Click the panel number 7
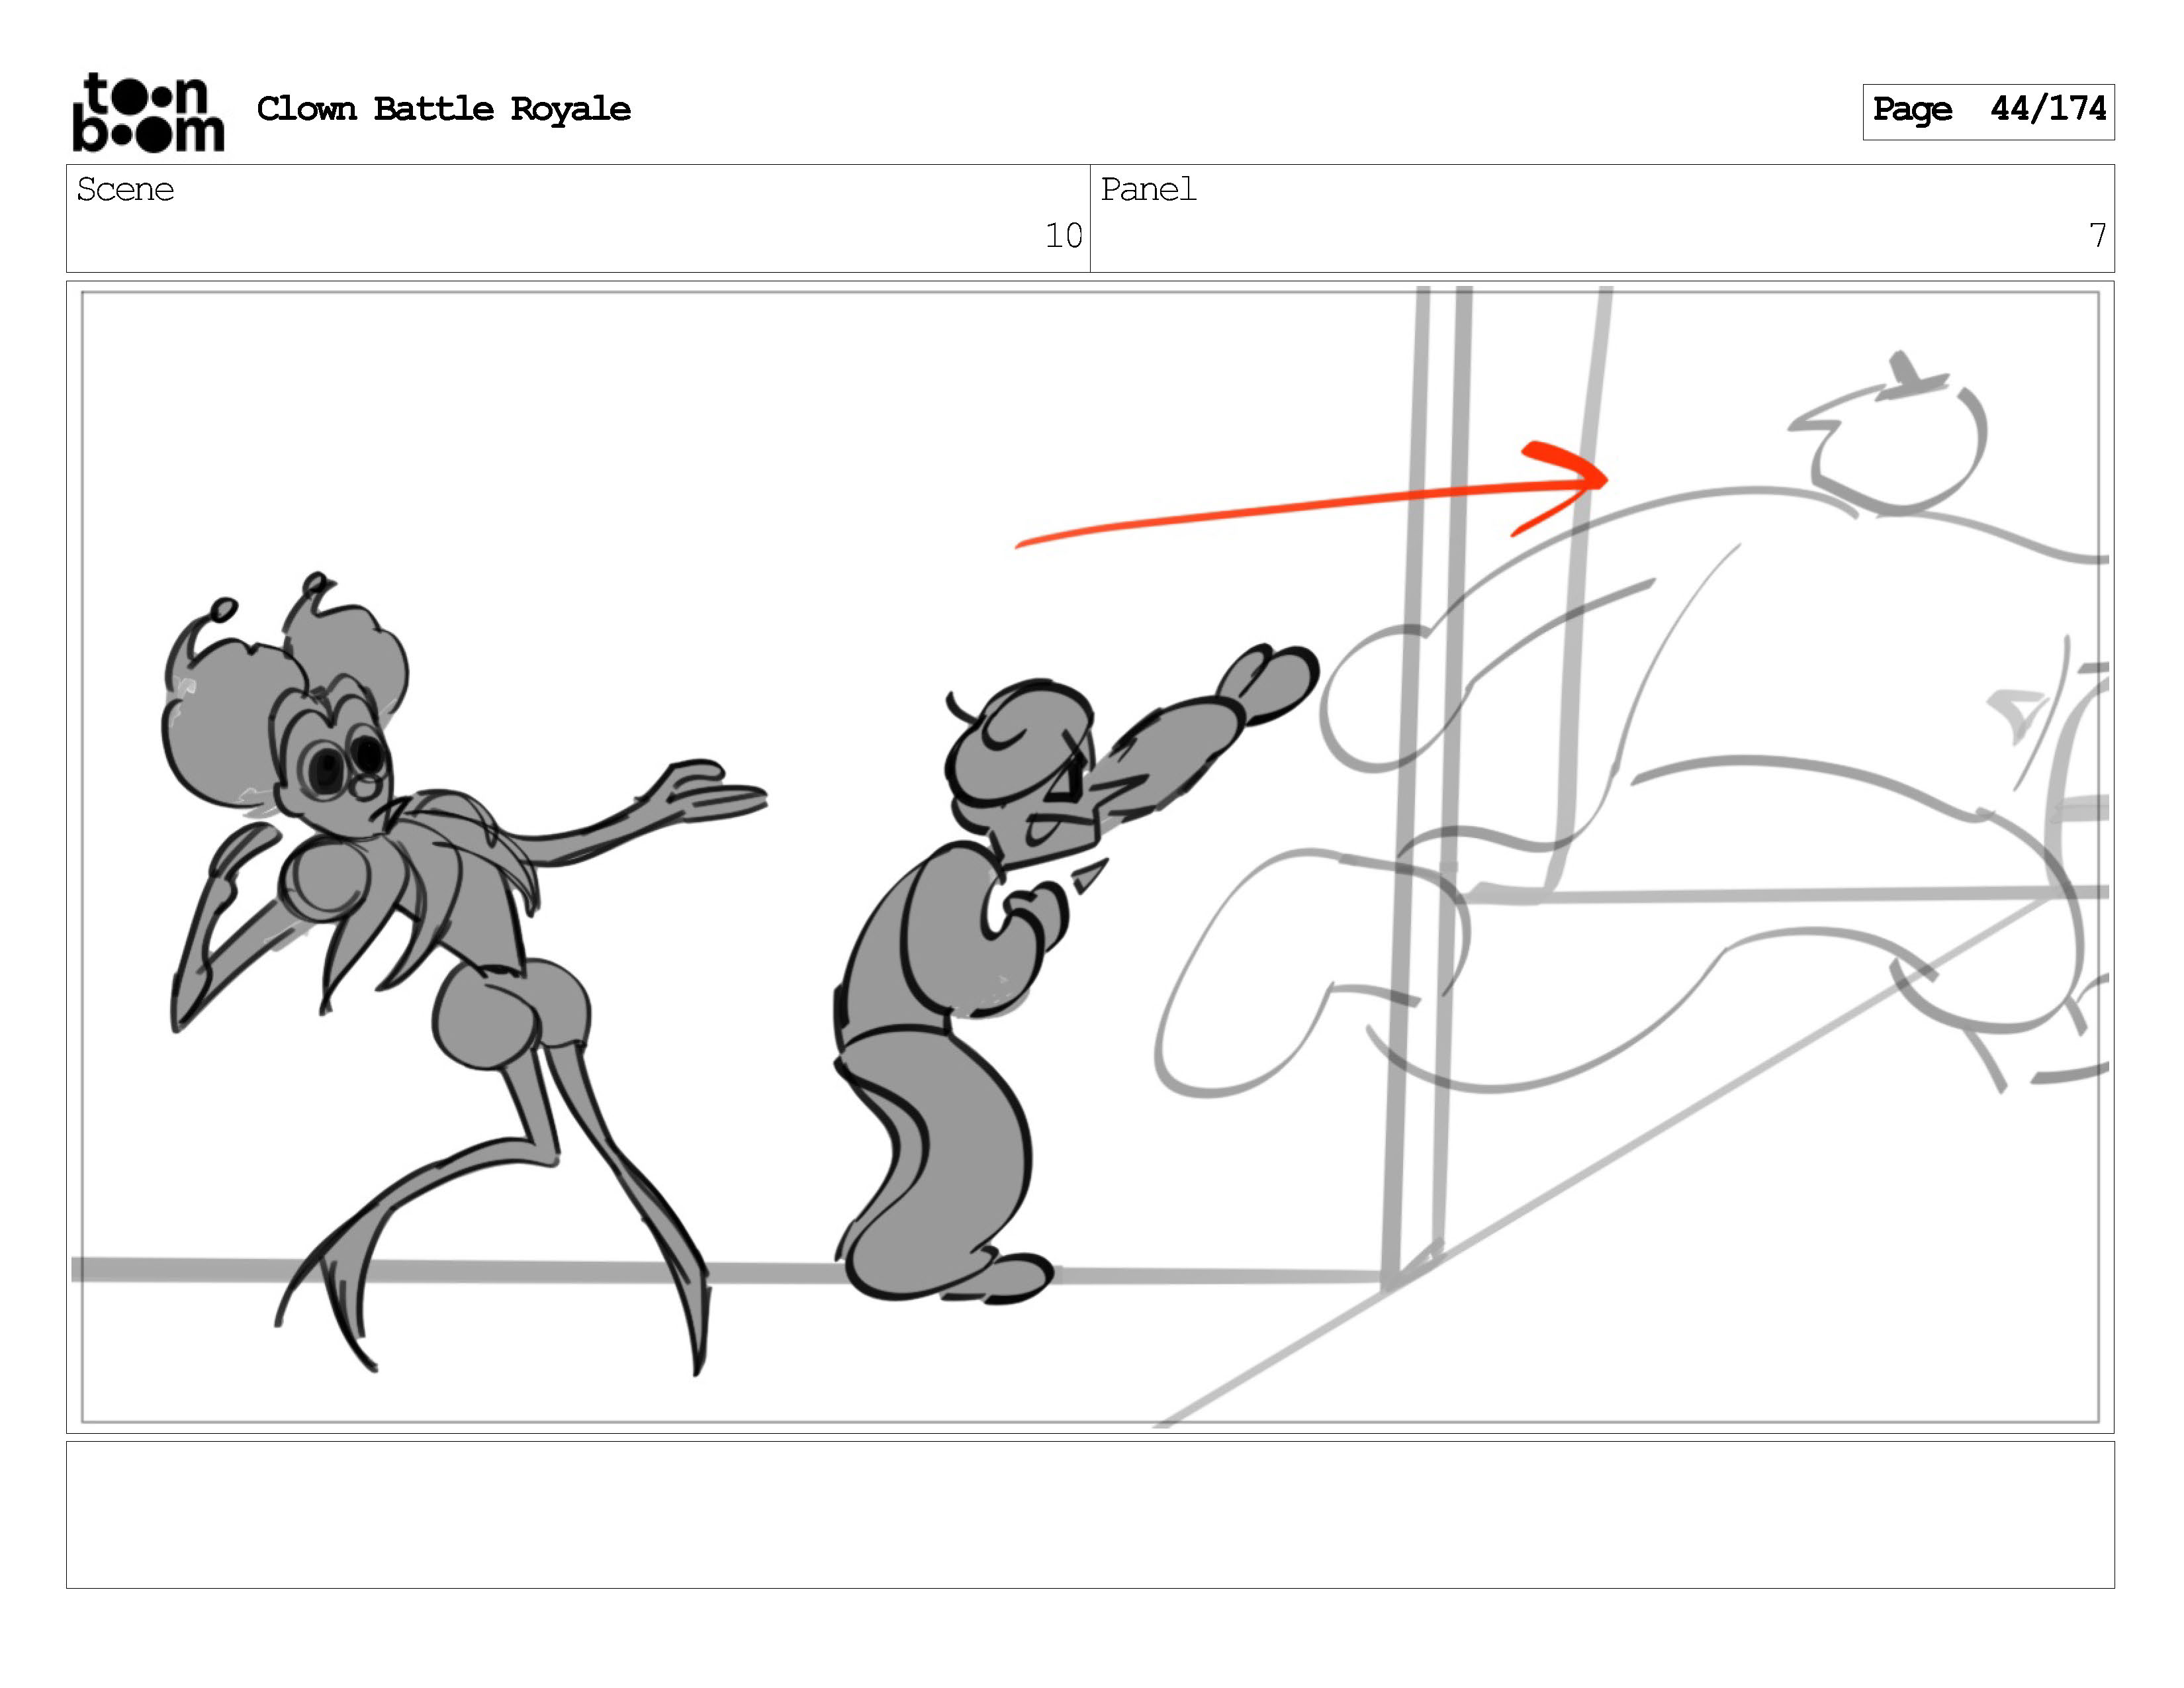Viewport: 2184px width, 1688px height. click(2097, 236)
